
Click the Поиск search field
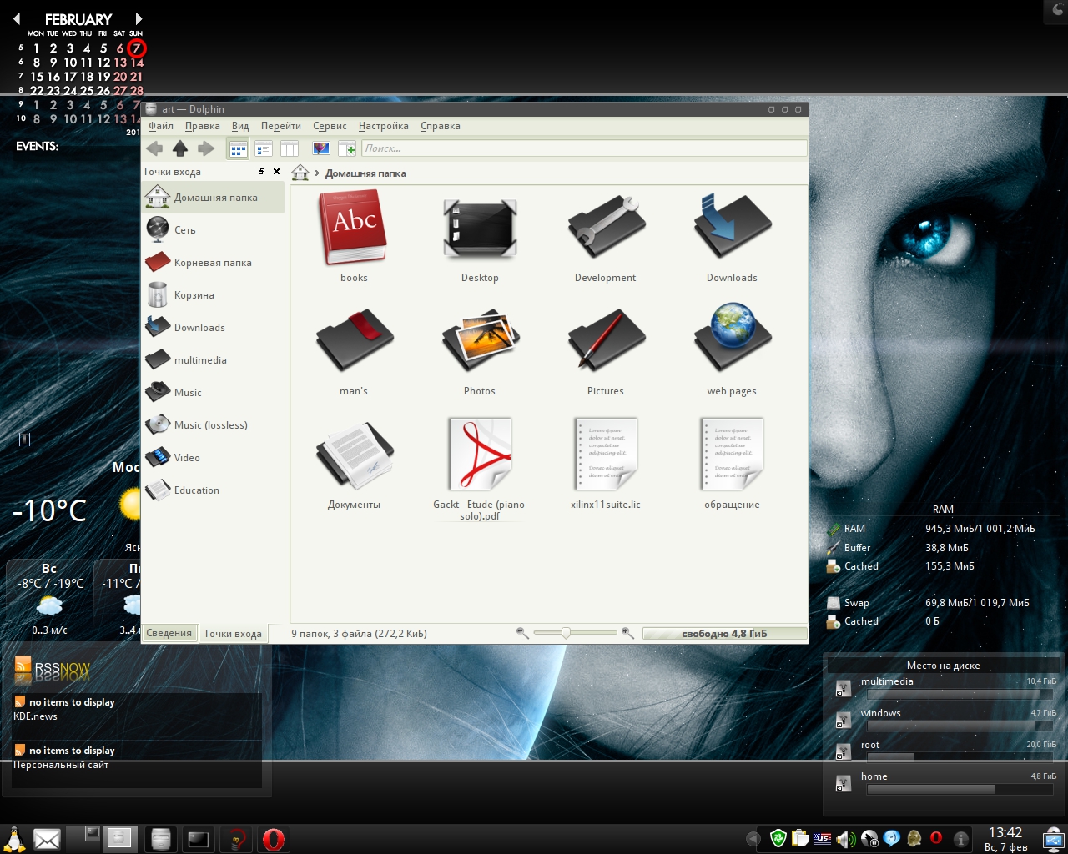(584, 148)
